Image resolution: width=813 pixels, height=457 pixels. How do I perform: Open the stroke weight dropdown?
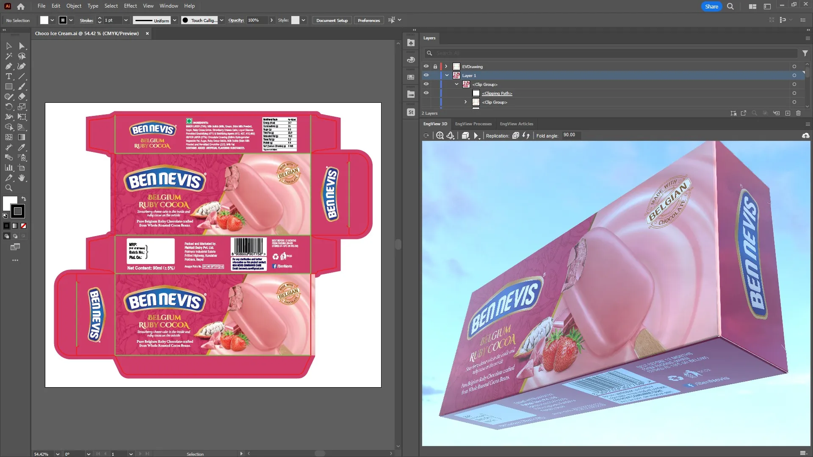click(126, 20)
